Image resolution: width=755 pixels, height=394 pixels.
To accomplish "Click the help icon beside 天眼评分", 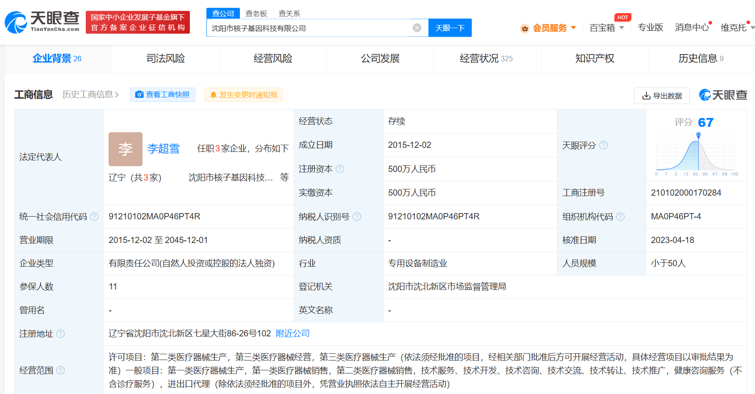I will point(604,145).
